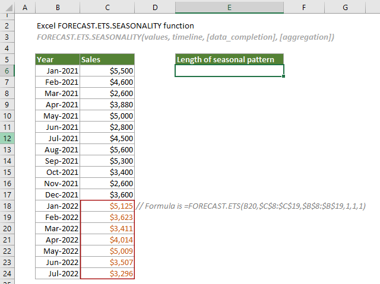Click the Aug-2021 date cell
The image size is (380, 284).
57,149
